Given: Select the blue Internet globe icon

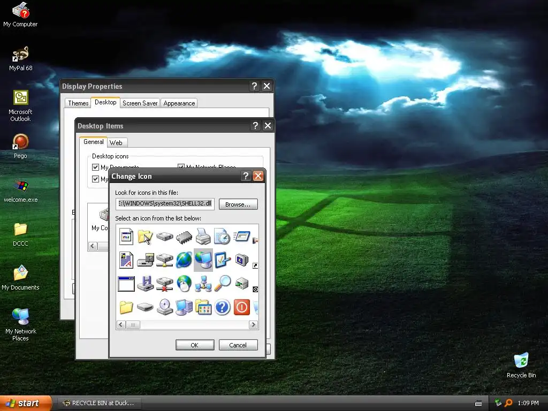Looking at the screenshot, I should coord(184,260).
